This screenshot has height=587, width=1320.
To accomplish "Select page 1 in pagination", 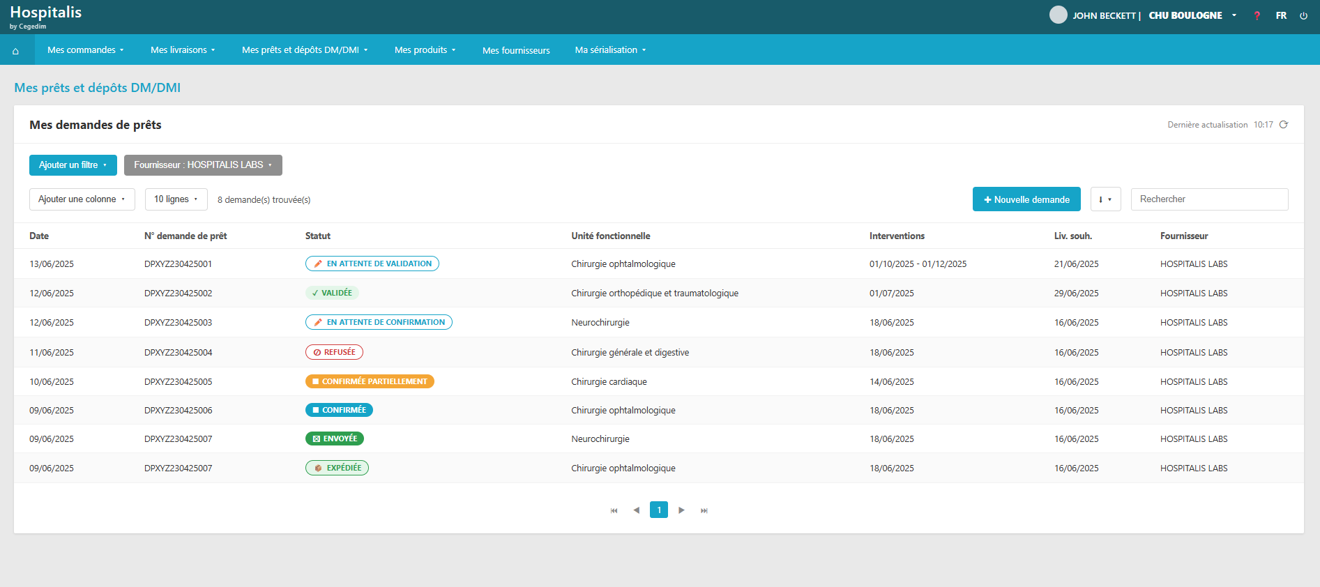I will [x=659, y=510].
